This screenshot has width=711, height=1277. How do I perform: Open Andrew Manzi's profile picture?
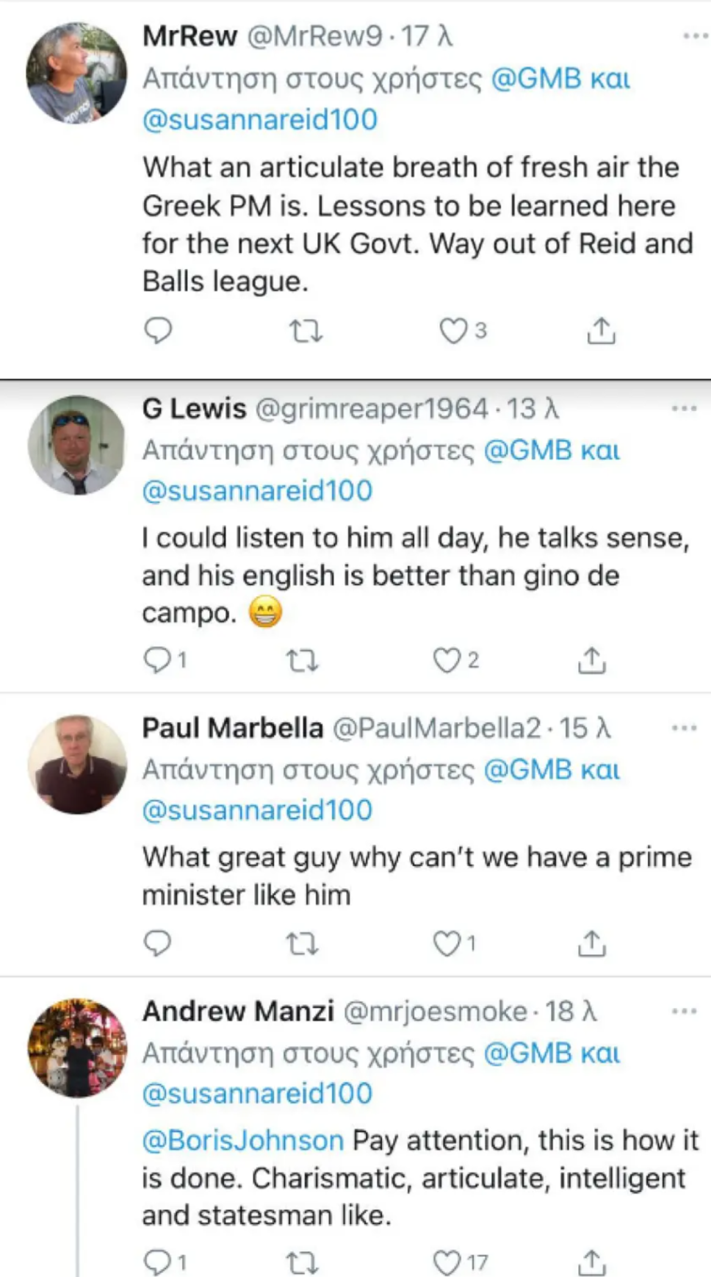click(77, 1048)
